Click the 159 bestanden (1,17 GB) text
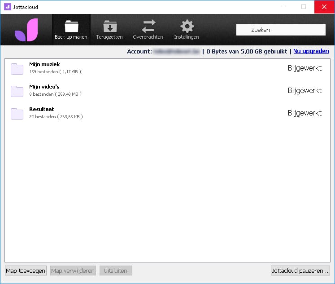 (x=55, y=72)
